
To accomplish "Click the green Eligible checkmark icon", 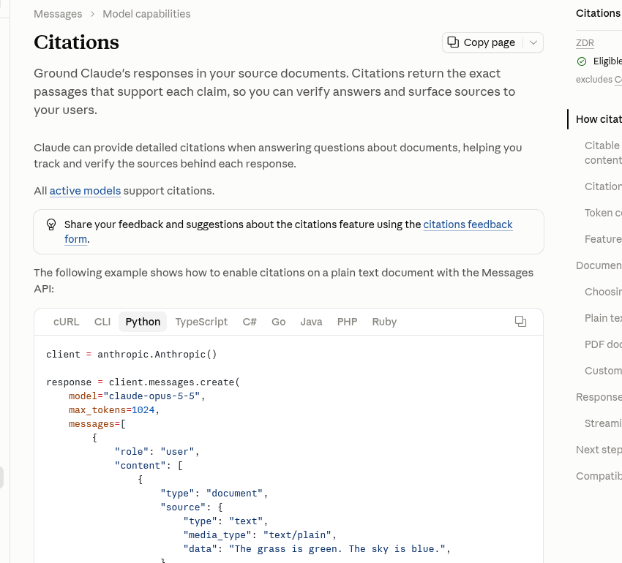I will (582, 61).
